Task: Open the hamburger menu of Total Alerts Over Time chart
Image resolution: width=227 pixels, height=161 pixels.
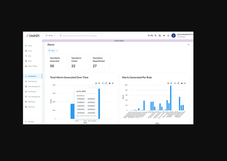Action: click(113, 83)
